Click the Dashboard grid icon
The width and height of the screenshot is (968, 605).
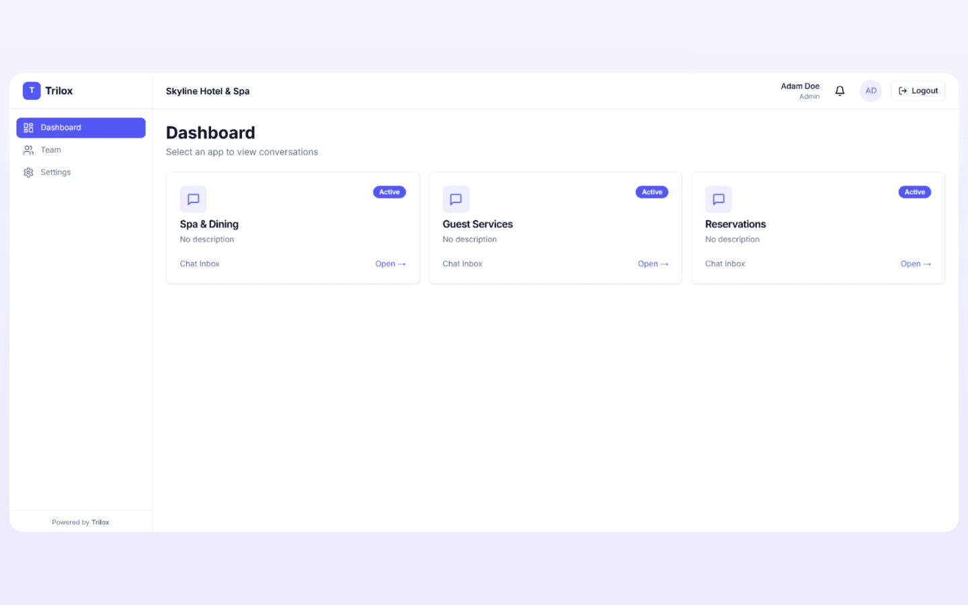click(x=28, y=127)
